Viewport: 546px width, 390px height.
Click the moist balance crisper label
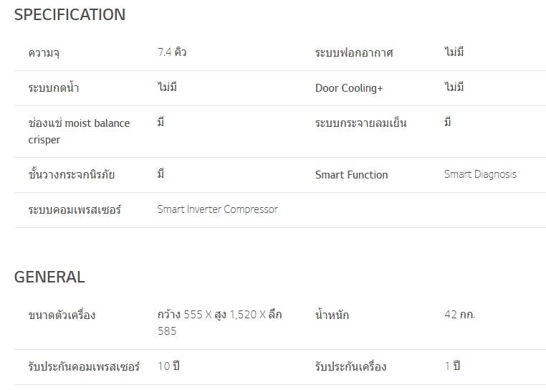click(x=79, y=131)
